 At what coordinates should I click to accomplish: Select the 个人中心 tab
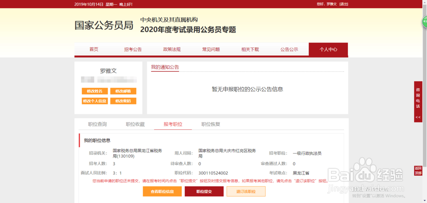(328, 49)
